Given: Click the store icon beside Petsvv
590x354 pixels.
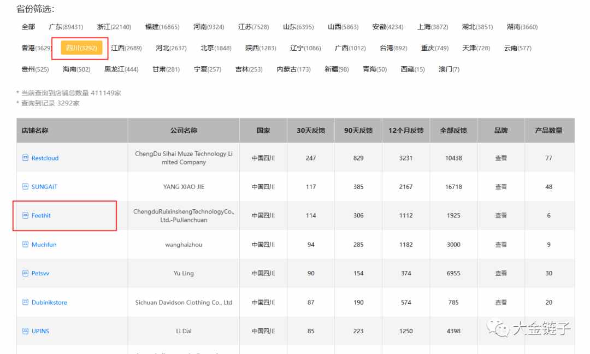Looking at the screenshot, I should [25, 273].
